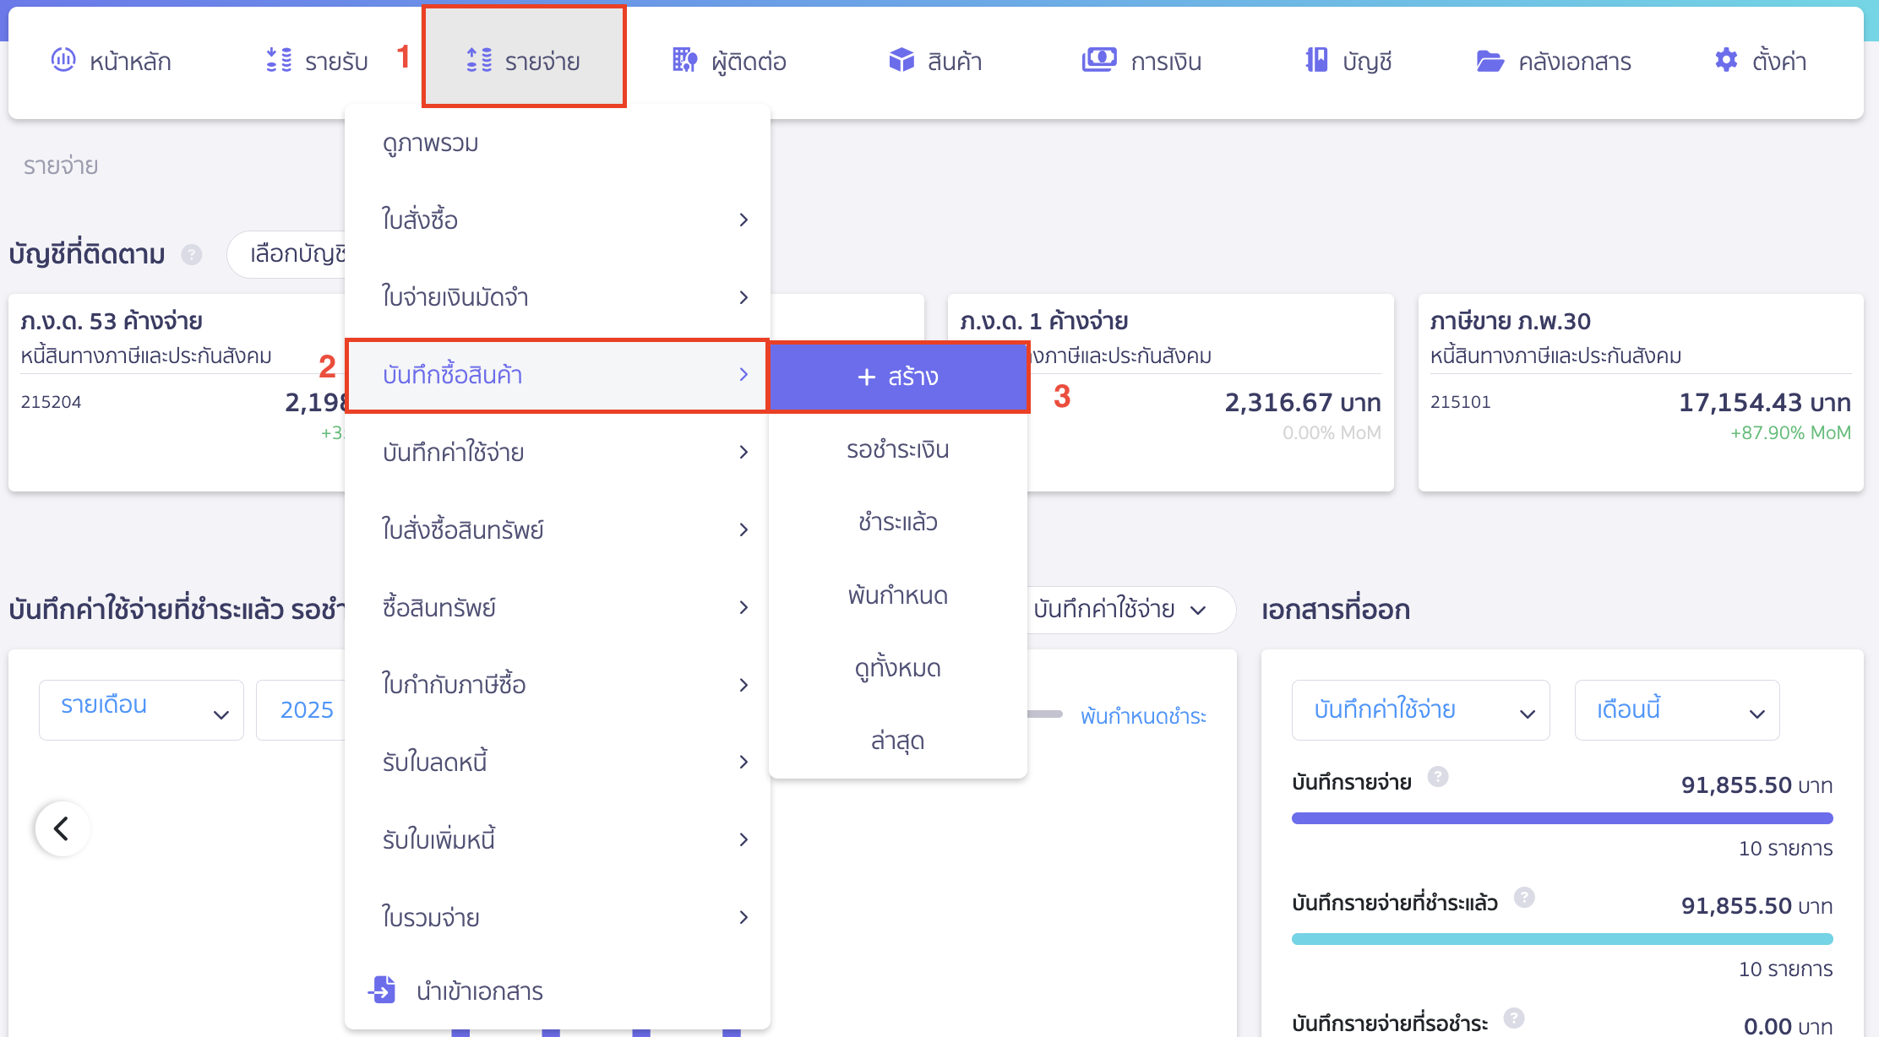
Task: Click the รายจ่าย list icon
Action: click(x=479, y=59)
